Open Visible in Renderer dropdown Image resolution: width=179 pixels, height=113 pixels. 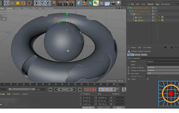tap(163, 70)
